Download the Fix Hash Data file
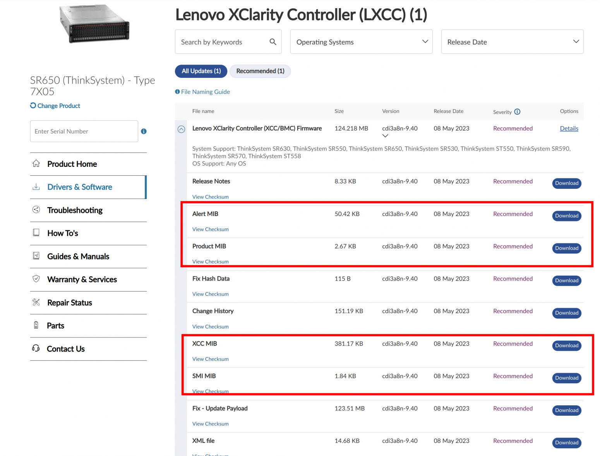 567,281
